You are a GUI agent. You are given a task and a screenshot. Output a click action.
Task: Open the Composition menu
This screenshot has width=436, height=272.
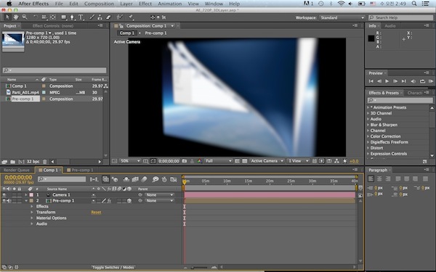(x=99, y=4)
